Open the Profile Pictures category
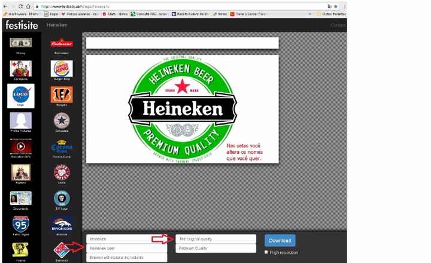 [21, 120]
